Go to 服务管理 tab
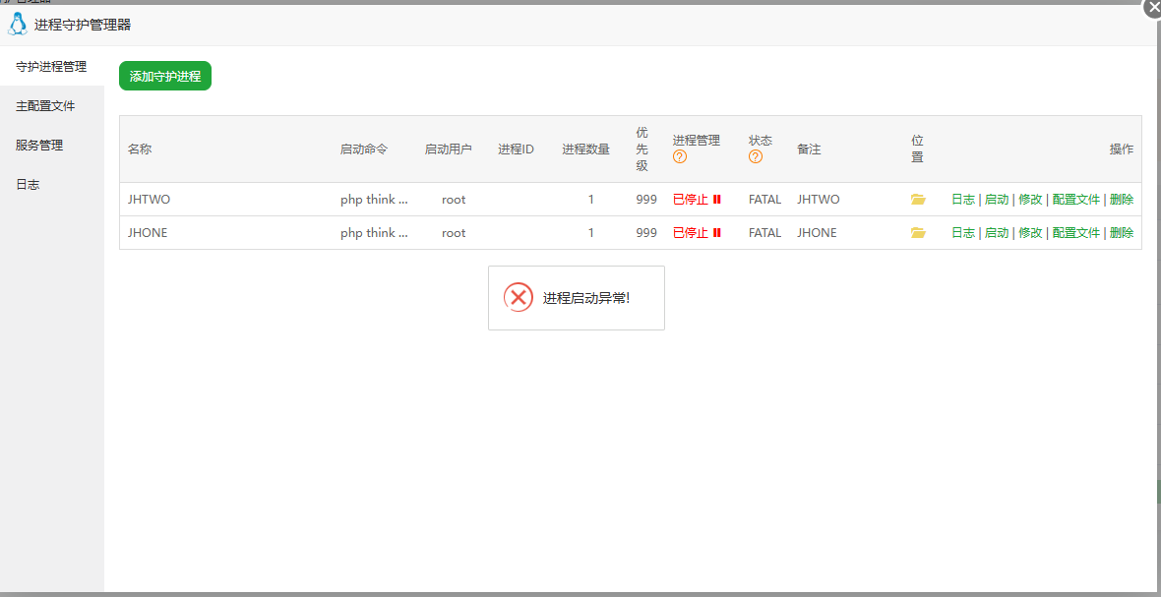 point(39,146)
